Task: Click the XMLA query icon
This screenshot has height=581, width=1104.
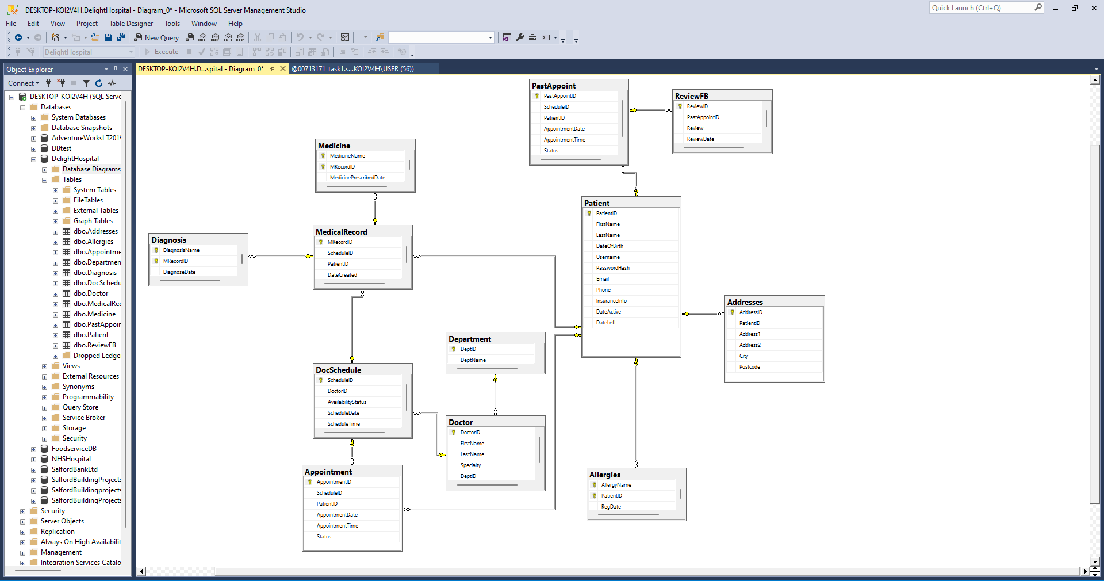Action: (x=228, y=37)
